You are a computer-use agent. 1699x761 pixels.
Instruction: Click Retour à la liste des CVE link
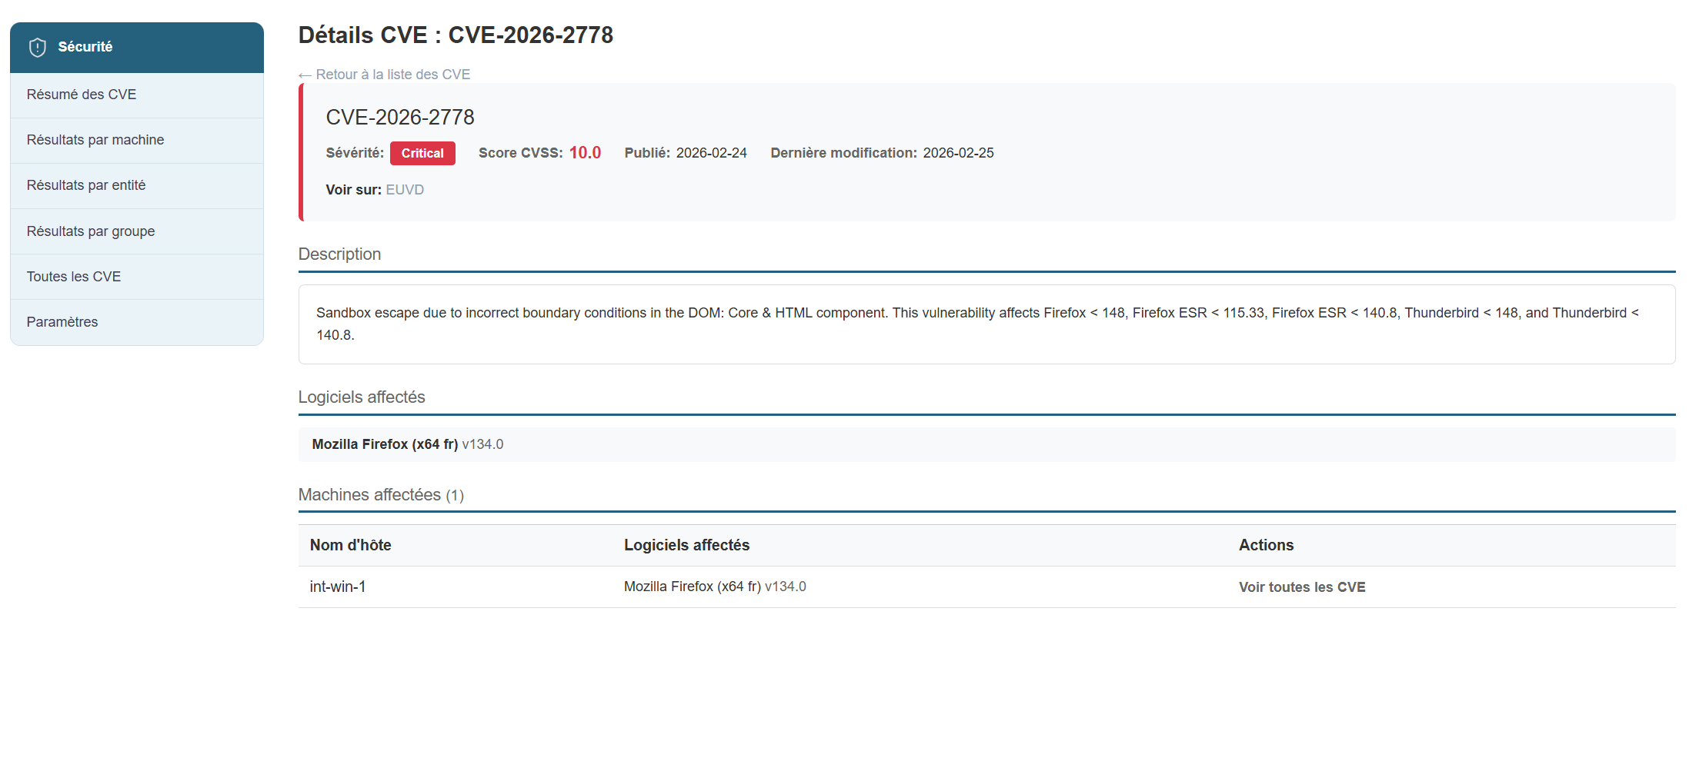click(x=392, y=75)
